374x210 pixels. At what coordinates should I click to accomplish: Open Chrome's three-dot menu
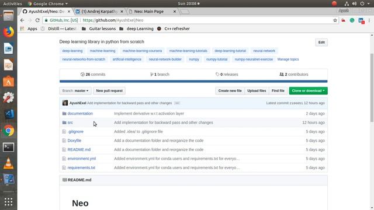point(369,20)
